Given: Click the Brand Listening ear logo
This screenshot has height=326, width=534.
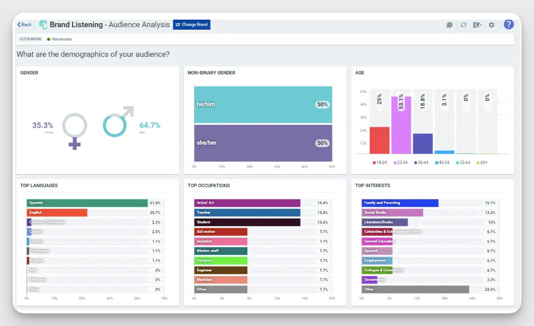Looking at the screenshot, I should pos(43,25).
